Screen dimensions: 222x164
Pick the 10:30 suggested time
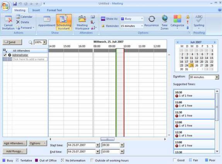194,94
